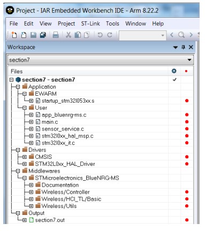Click the gear column header icon
This screenshot has height=231, width=205.
[174, 71]
